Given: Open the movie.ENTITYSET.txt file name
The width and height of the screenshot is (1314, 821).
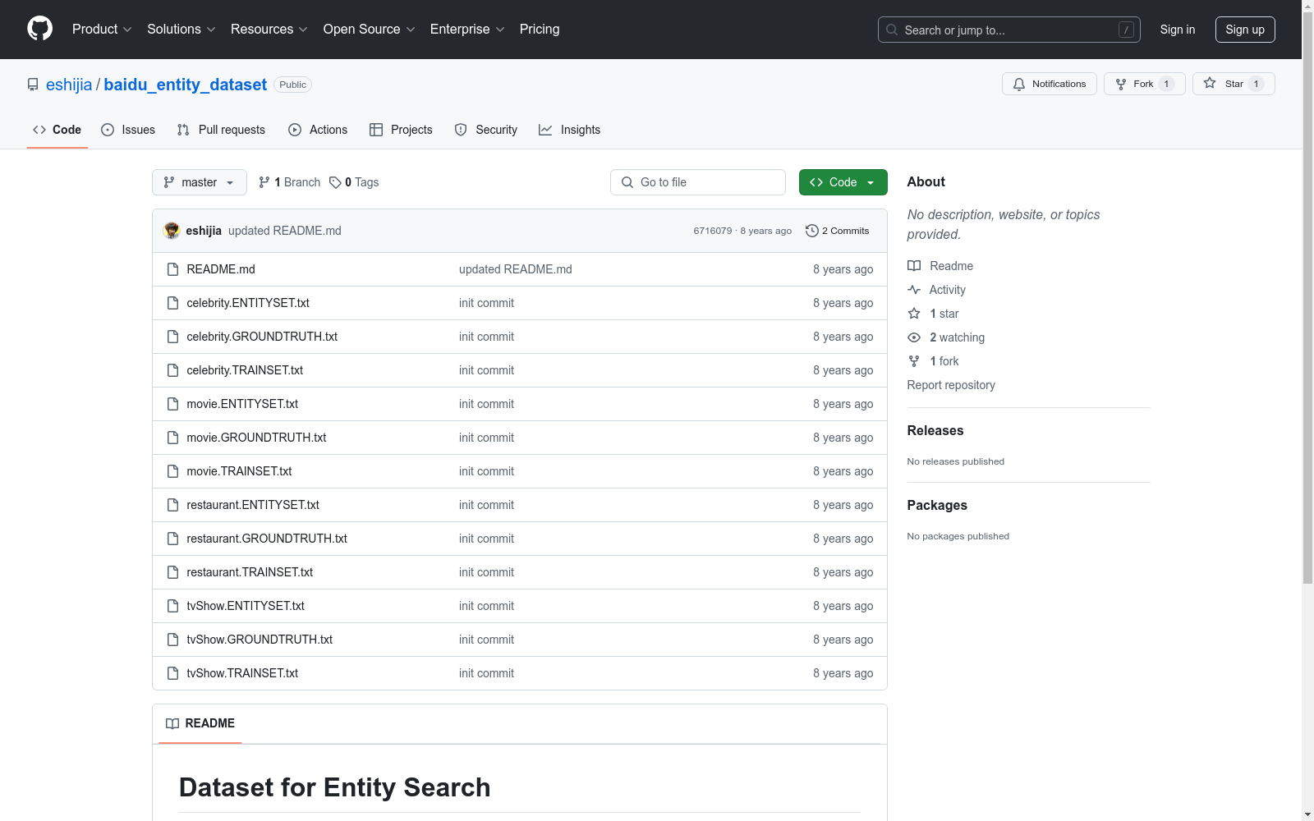Looking at the screenshot, I should [x=242, y=404].
